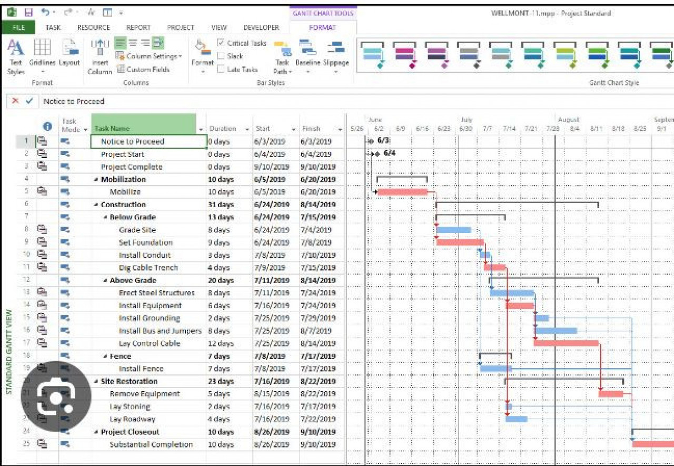Click indicator icon for Mobilize row
The height and width of the screenshot is (466, 674).
[x=42, y=192]
